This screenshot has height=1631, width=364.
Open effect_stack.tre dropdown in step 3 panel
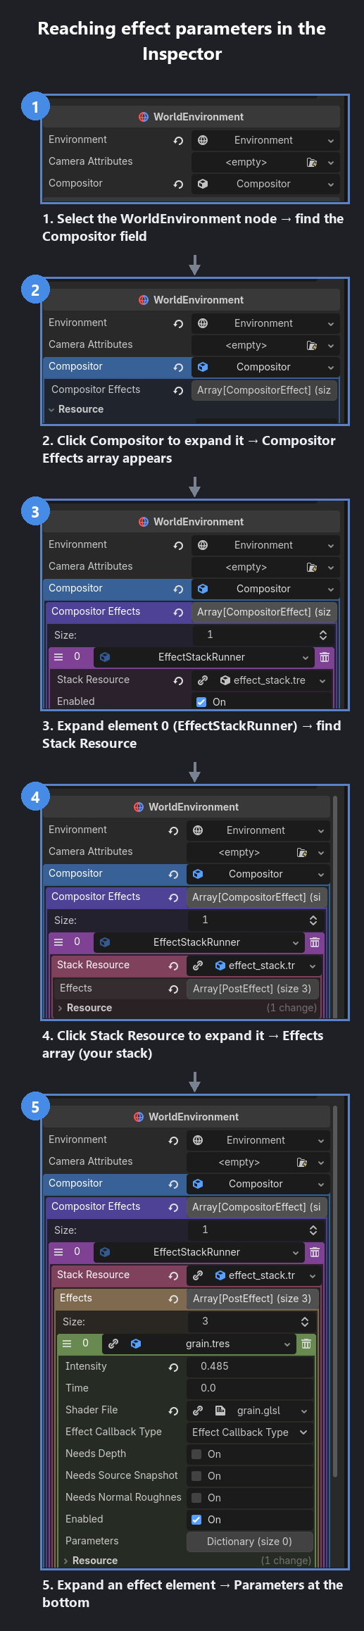click(322, 680)
